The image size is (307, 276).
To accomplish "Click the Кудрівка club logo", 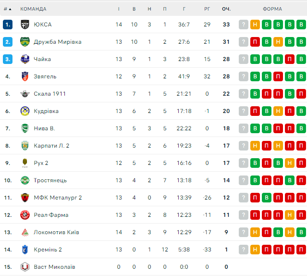I will click(25, 111).
